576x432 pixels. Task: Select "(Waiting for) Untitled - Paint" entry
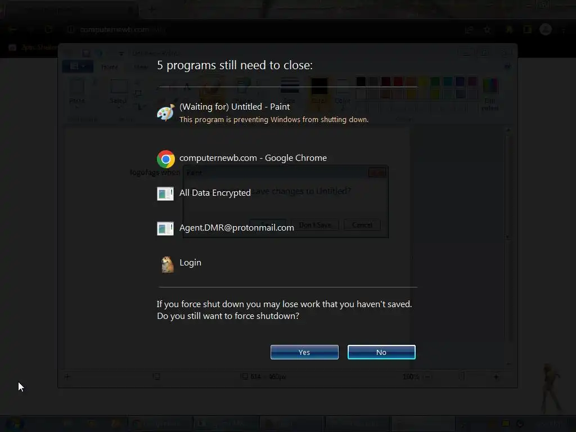[x=235, y=106]
